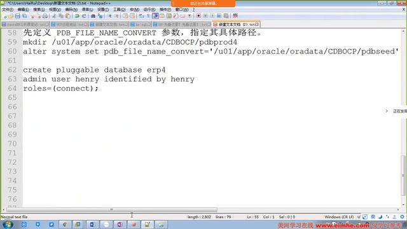This screenshot has width=407, height=229.
Task: Open the ? help menu
Action: tap(193, 10)
